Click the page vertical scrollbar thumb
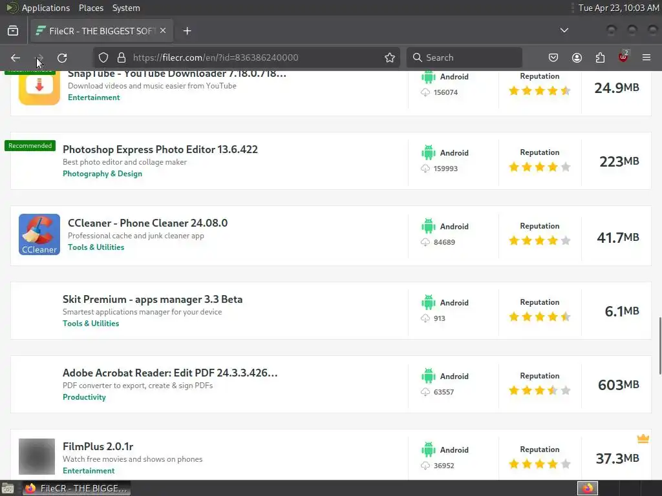This screenshot has width=662, height=496. pyautogui.click(x=660, y=346)
